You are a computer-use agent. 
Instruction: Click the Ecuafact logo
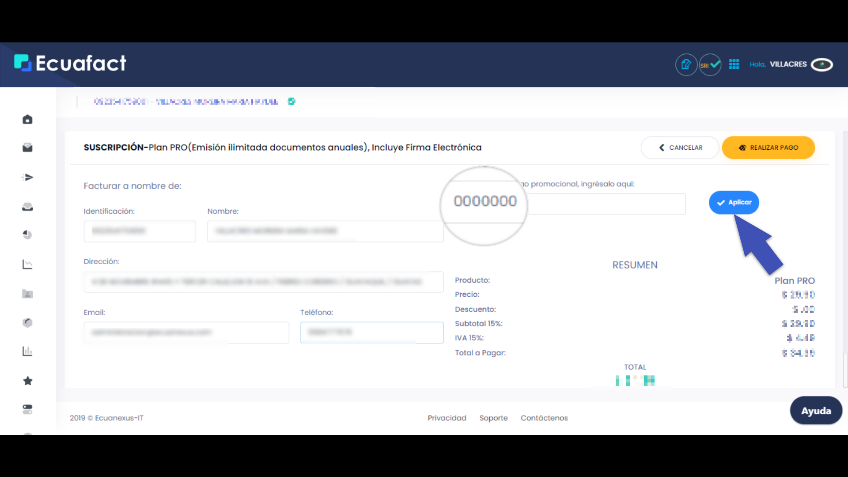(69, 63)
